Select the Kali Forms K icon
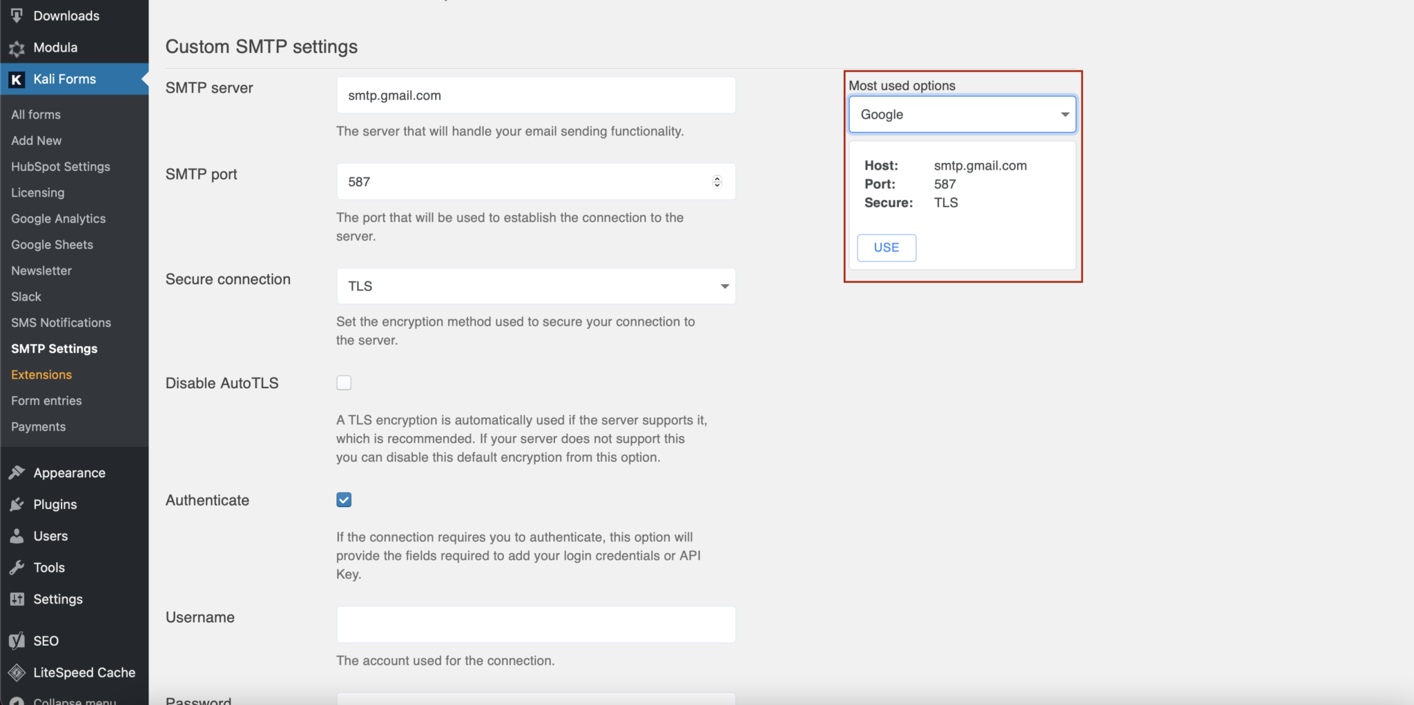The image size is (1414, 705). 17,79
